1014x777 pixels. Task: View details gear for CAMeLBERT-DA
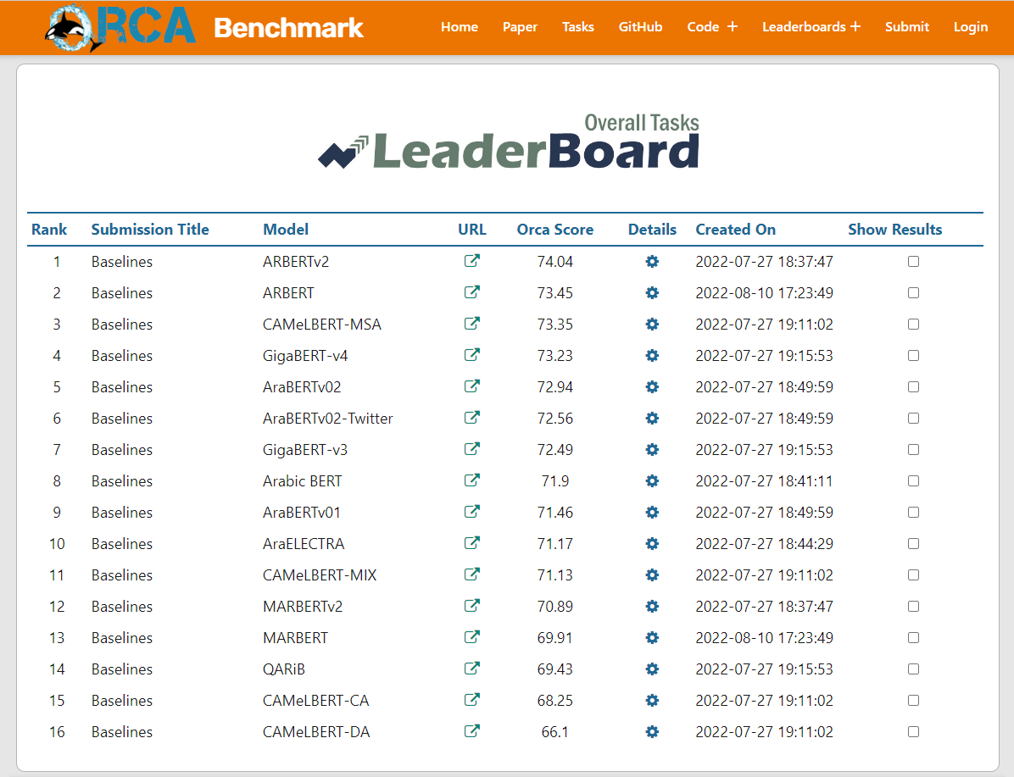tap(652, 732)
